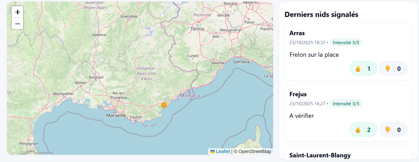Click Monaco label on the map
This screenshot has height=162, width=419.
click(x=190, y=96)
